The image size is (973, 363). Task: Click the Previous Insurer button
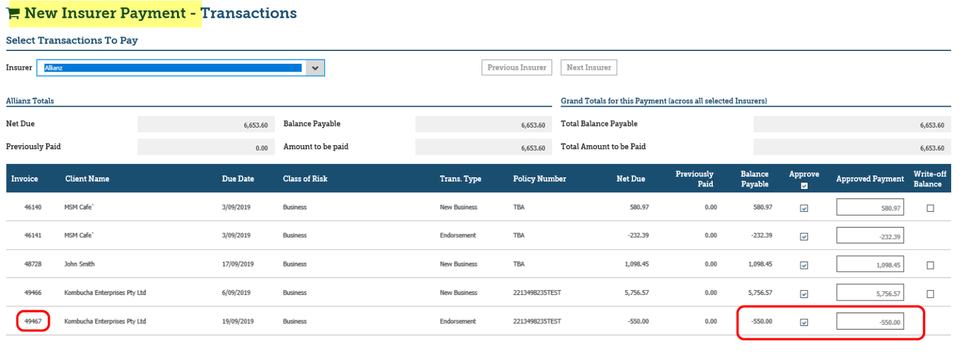pyautogui.click(x=517, y=67)
